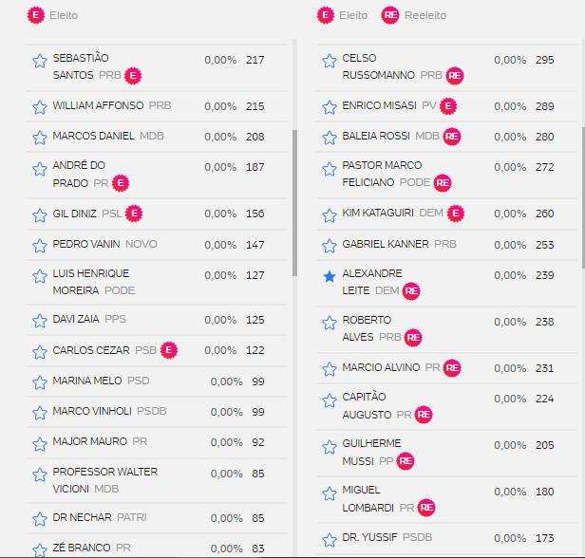Remove the star from Guilherme Mussi
This screenshot has width=585, height=558.
(330, 446)
